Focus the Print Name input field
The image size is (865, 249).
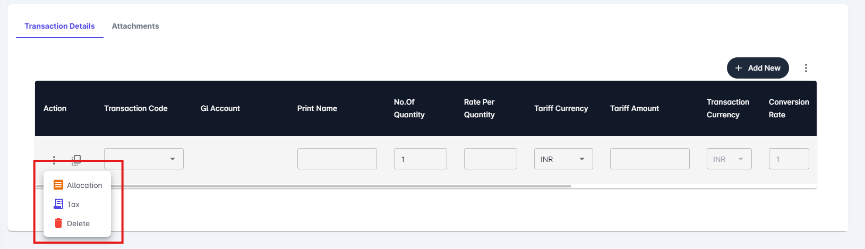coord(337,159)
